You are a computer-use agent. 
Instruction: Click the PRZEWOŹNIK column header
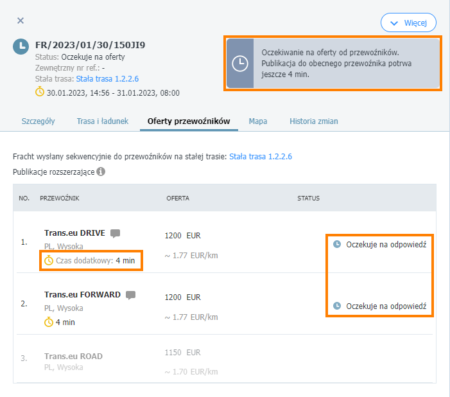(x=60, y=198)
